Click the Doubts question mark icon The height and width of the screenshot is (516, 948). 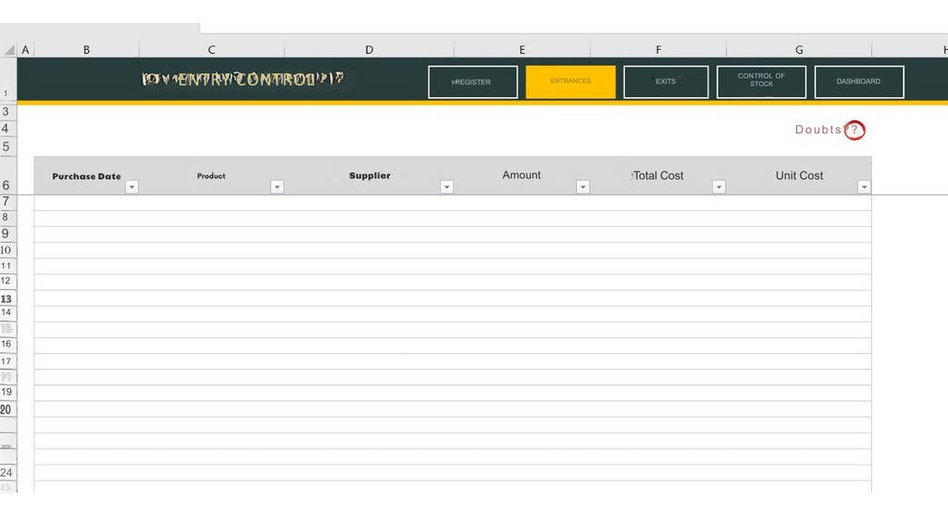pos(854,131)
